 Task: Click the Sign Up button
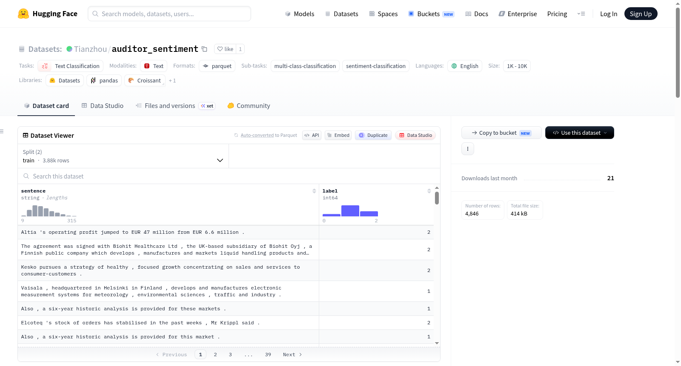click(x=641, y=14)
